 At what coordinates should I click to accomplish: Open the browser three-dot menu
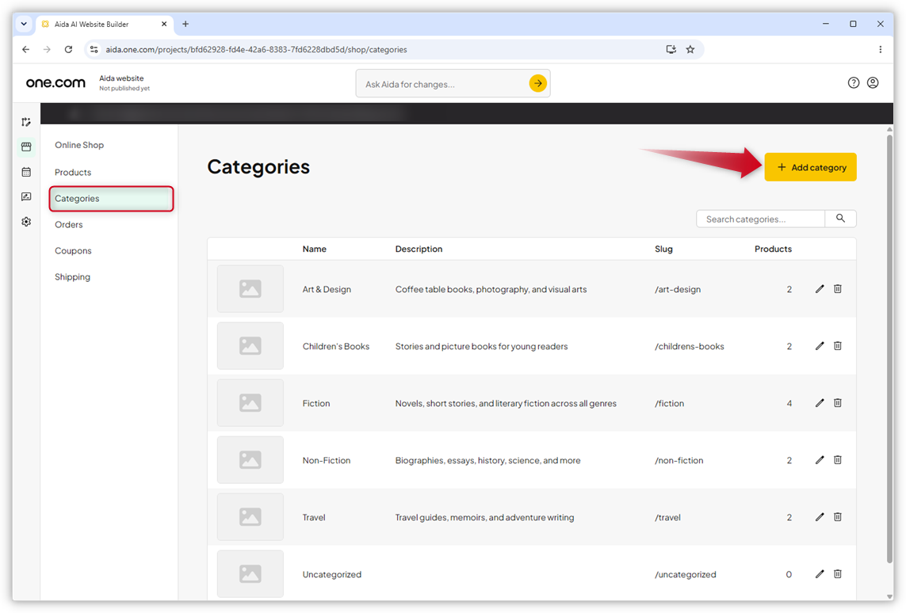880,50
